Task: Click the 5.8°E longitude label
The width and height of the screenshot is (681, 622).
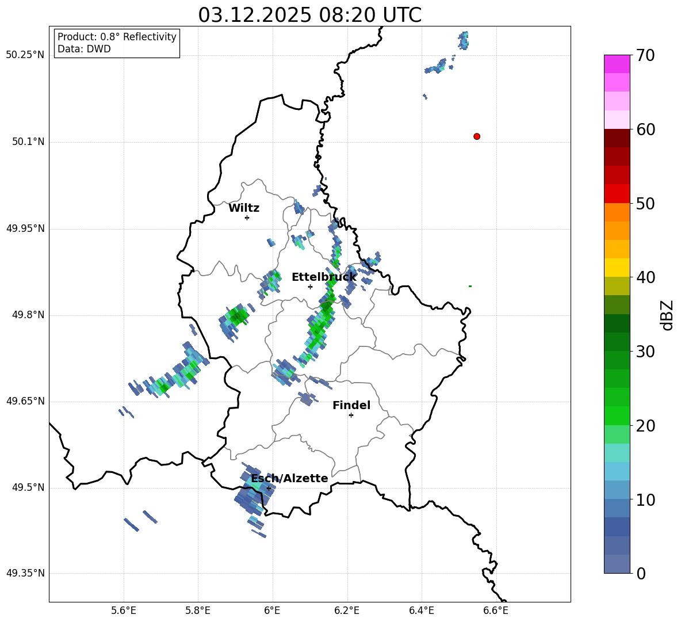Action: [x=198, y=610]
